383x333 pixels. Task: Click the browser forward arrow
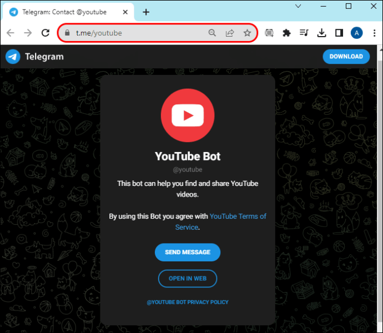[28, 33]
